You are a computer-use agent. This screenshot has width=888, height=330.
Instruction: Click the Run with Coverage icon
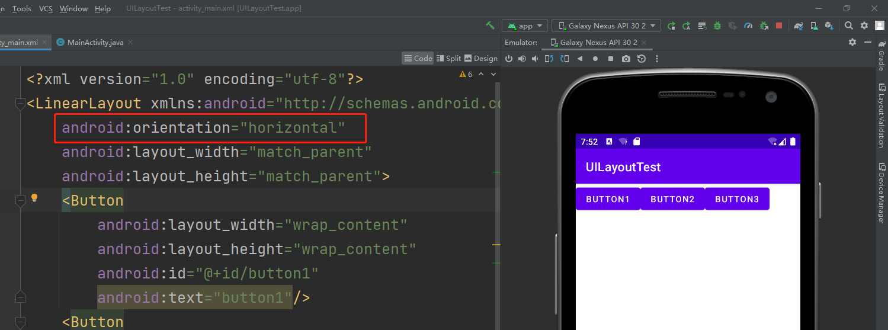(733, 26)
